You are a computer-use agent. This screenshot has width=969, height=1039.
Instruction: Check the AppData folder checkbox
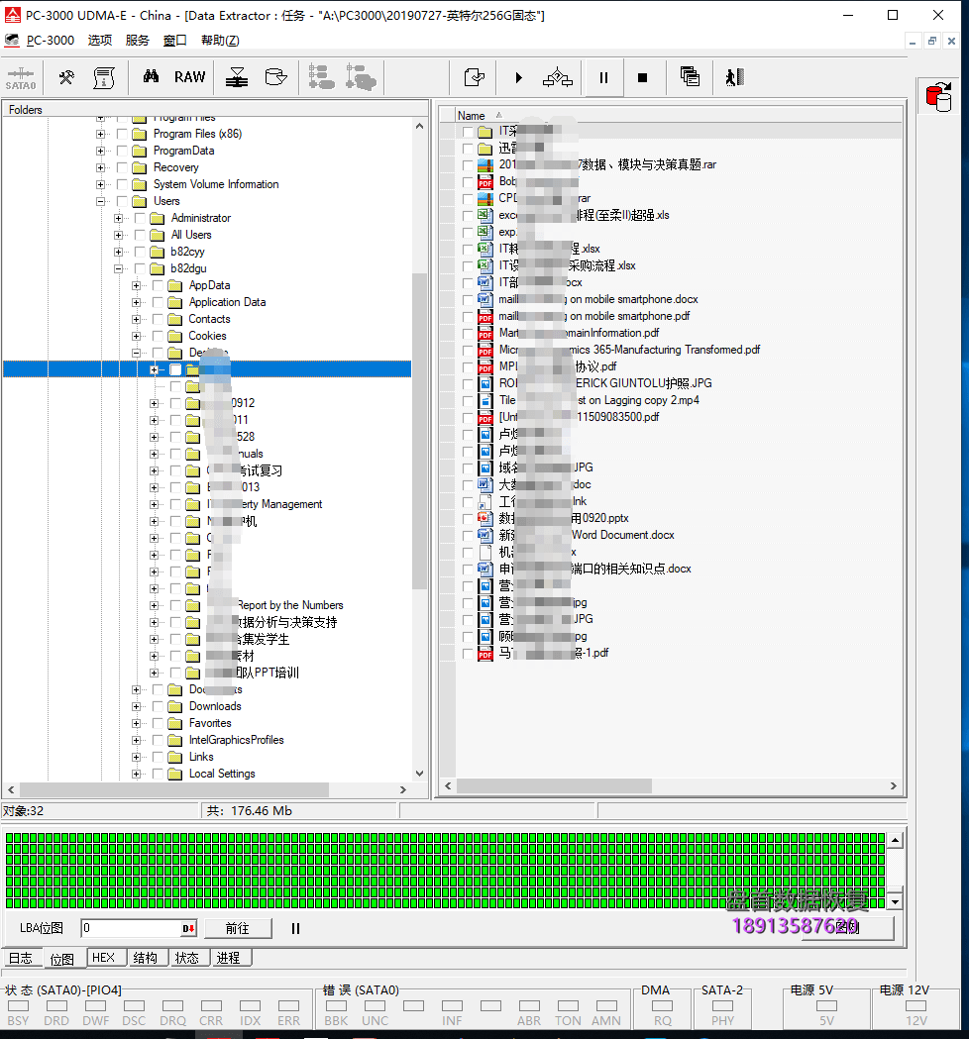[158, 285]
